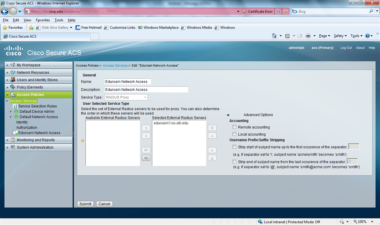Open the Help menu in menu bar
The image size is (380, 225).
tap(72, 20)
